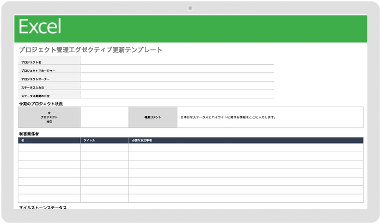Click the gray '概要コメント' cell
Image resolution: width=381 pixels, height=224 pixels.
pos(153,117)
